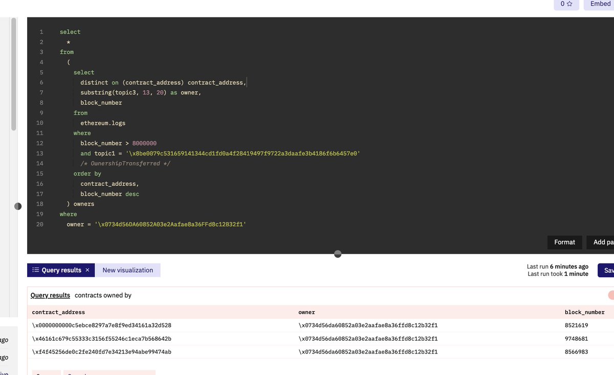Click owner cell in the 8521619 row
Screen dimensions: 614x375
tap(368, 325)
